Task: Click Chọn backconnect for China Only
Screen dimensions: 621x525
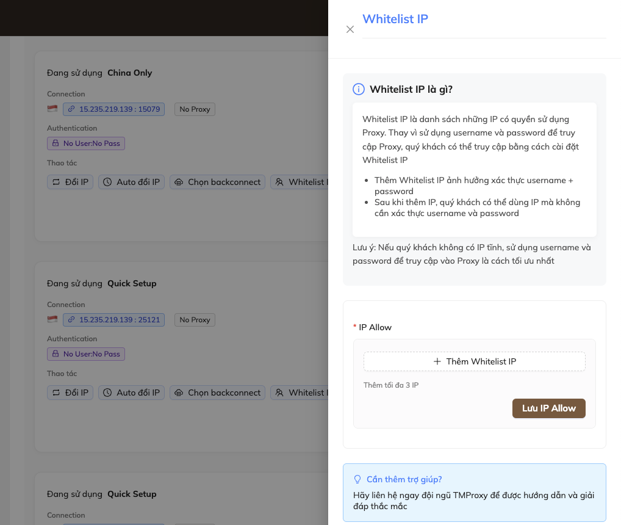Action: tap(217, 182)
